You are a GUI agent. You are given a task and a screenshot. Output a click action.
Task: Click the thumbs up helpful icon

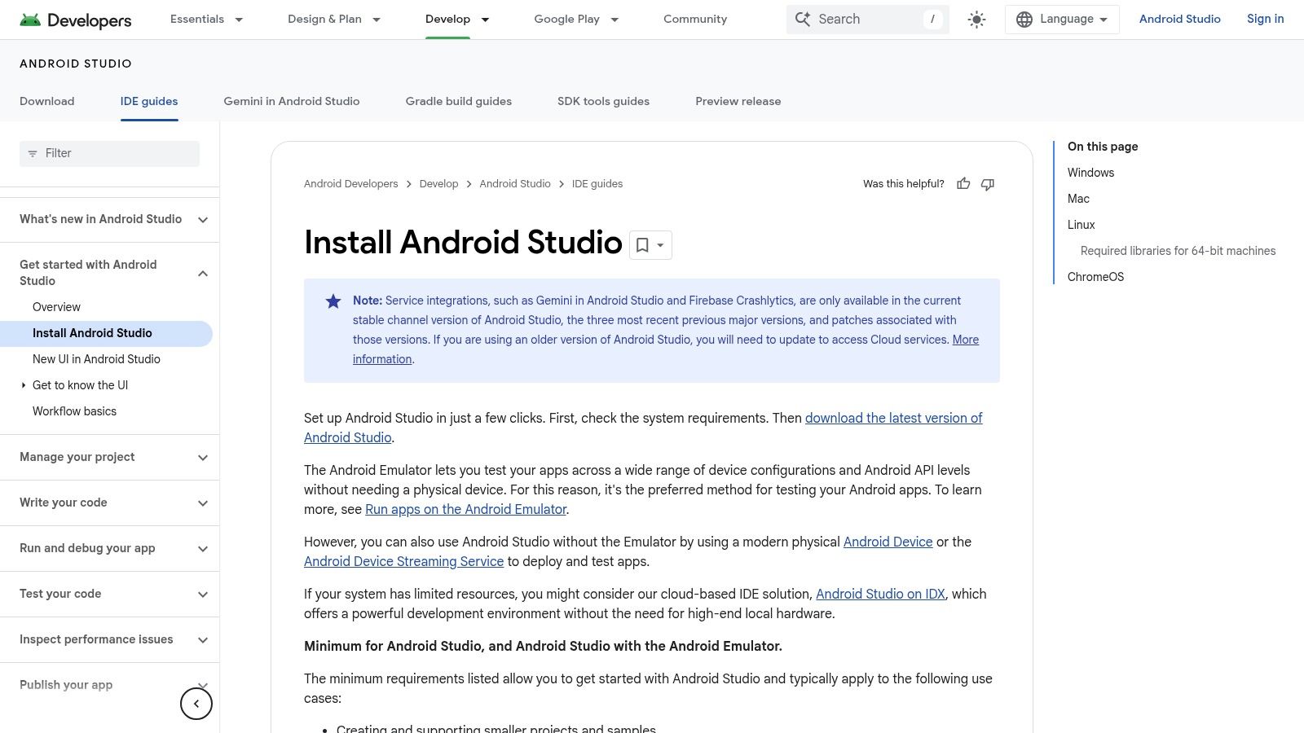point(963,184)
